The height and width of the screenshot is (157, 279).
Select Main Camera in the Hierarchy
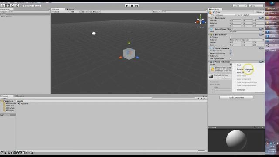7,17
